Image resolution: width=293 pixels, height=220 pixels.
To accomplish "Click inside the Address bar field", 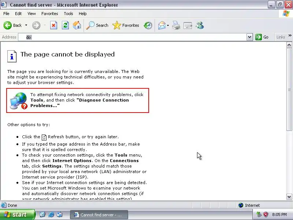I will point(132,37).
